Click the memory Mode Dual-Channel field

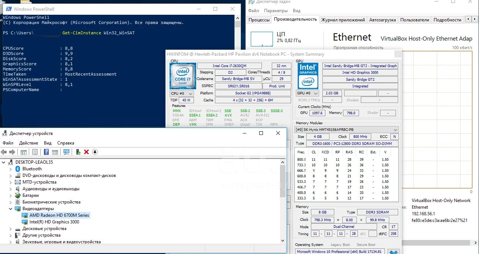[x=343, y=227]
